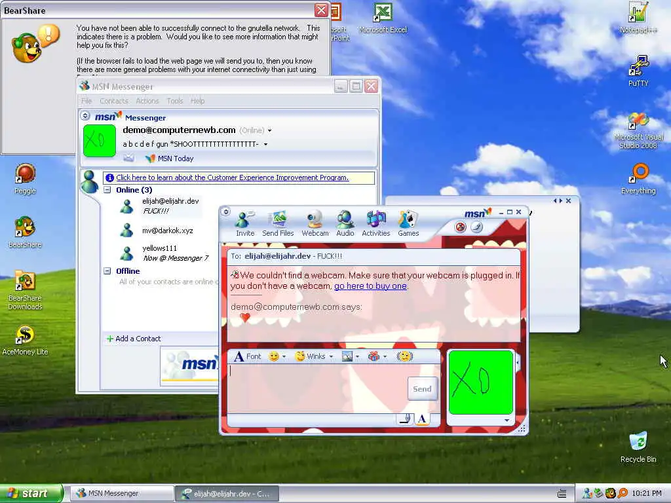671x503 pixels.
Task: Open the Winks dropdown arrow
Action: pyautogui.click(x=331, y=357)
